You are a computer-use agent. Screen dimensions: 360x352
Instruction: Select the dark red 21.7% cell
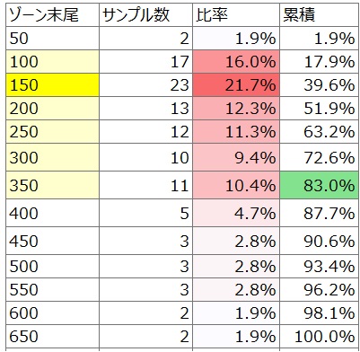[236, 85]
